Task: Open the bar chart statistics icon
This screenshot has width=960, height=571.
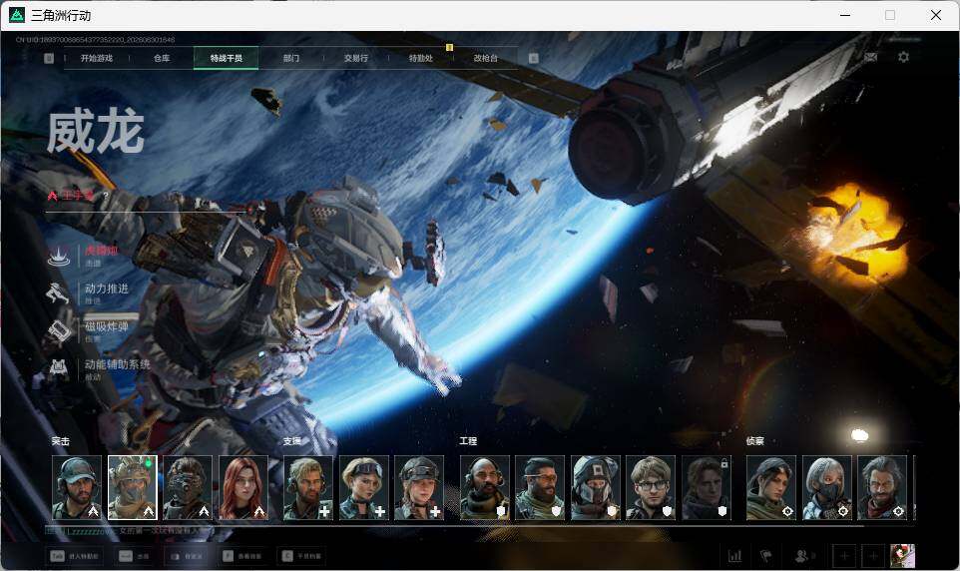Action: (734, 556)
